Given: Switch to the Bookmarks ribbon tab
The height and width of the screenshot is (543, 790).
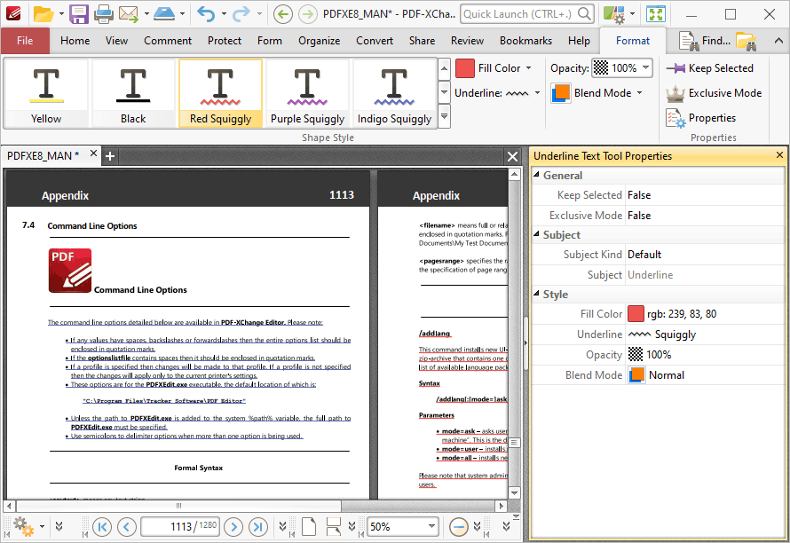Looking at the screenshot, I should (525, 41).
